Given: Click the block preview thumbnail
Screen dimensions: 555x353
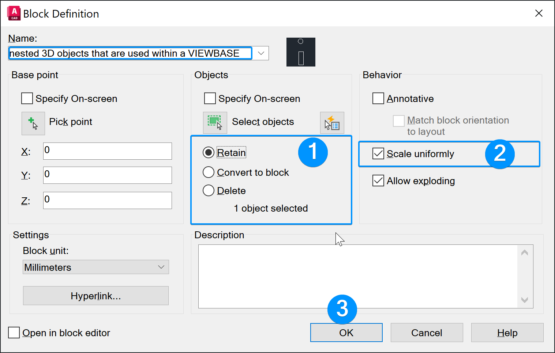Looking at the screenshot, I should click(301, 52).
